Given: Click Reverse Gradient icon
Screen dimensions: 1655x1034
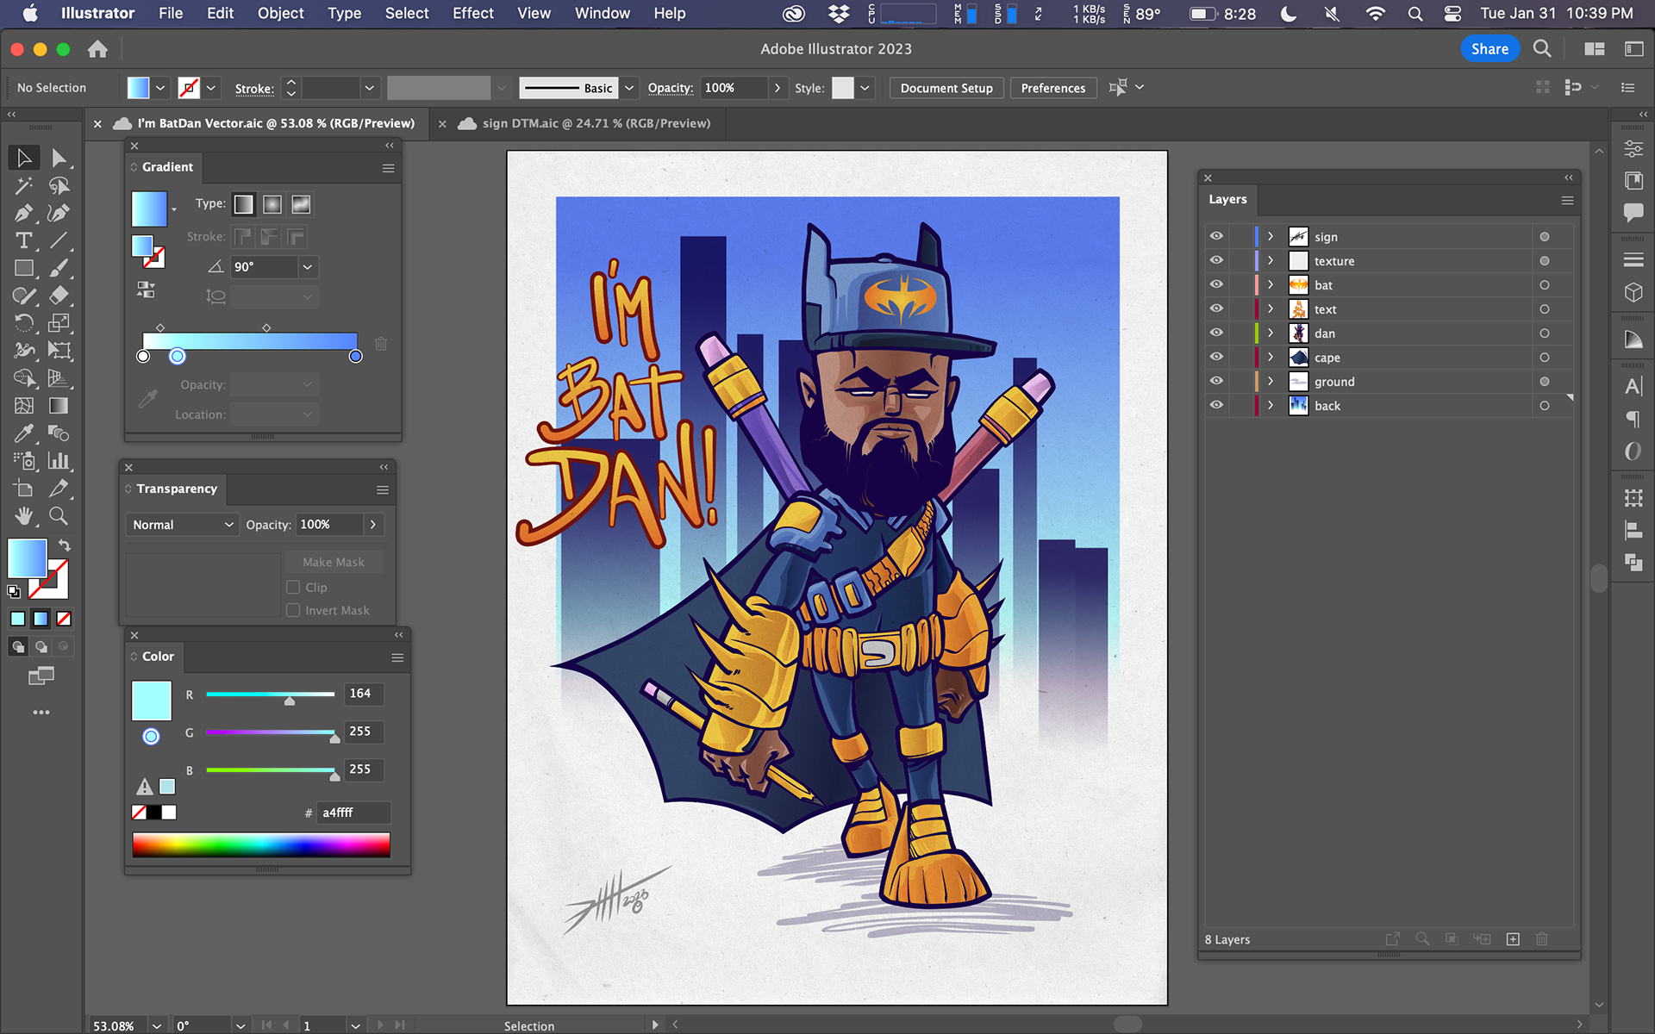Looking at the screenshot, I should 146,290.
